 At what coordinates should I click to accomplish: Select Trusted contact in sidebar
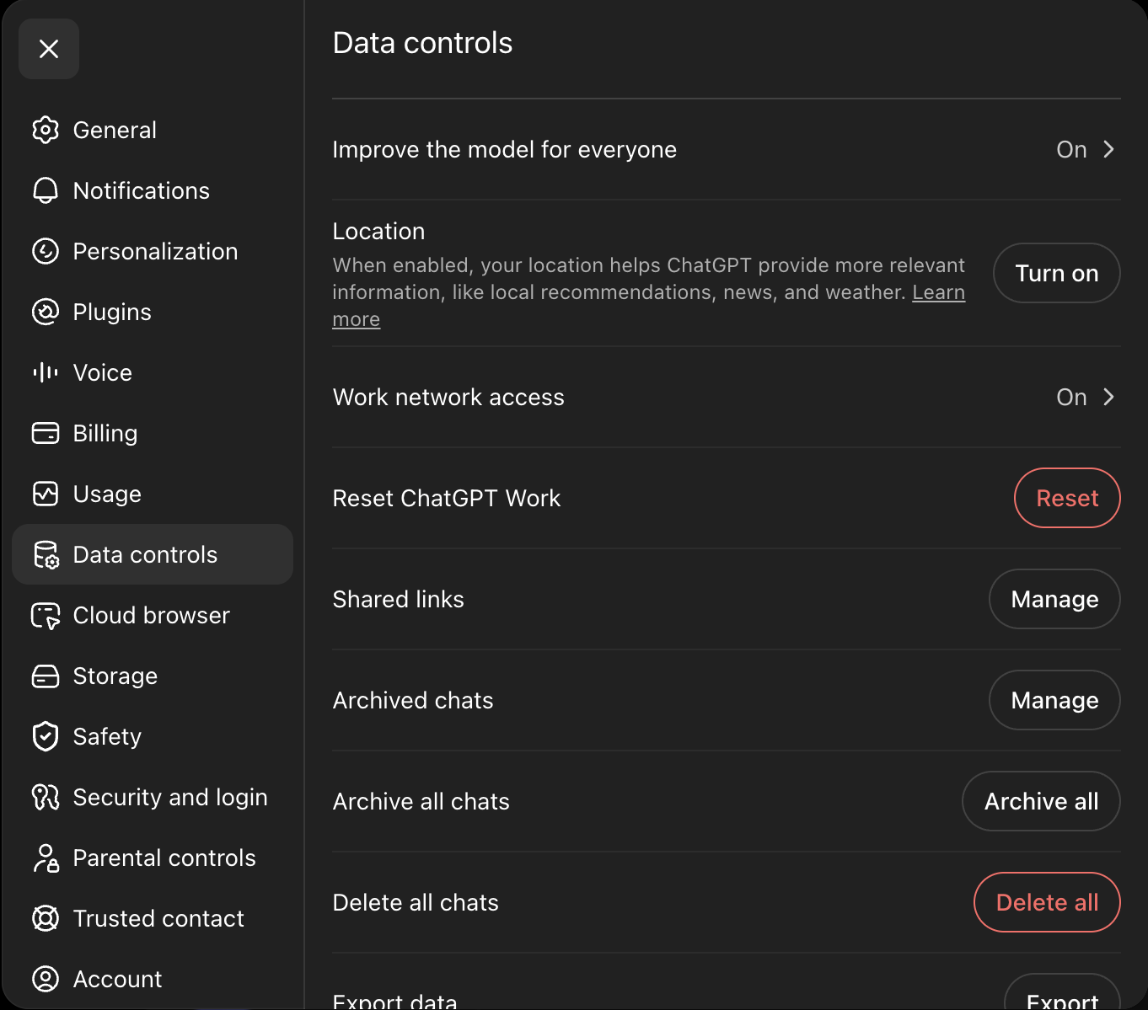pos(153,918)
